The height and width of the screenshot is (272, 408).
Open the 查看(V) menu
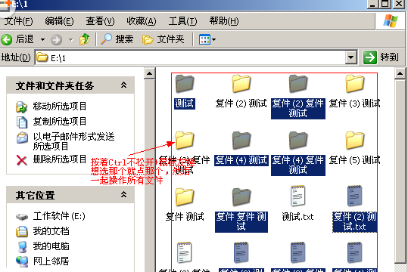coord(100,21)
